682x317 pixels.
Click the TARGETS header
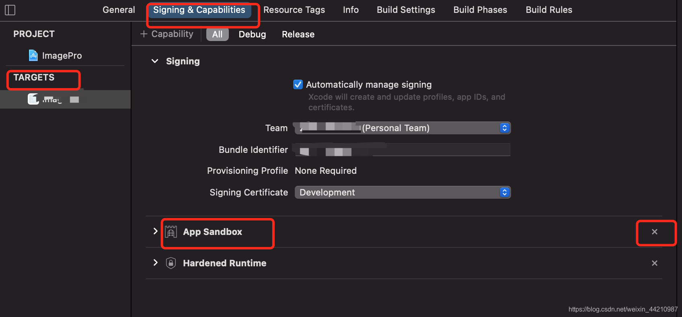pyautogui.click(x=34, y=77)
